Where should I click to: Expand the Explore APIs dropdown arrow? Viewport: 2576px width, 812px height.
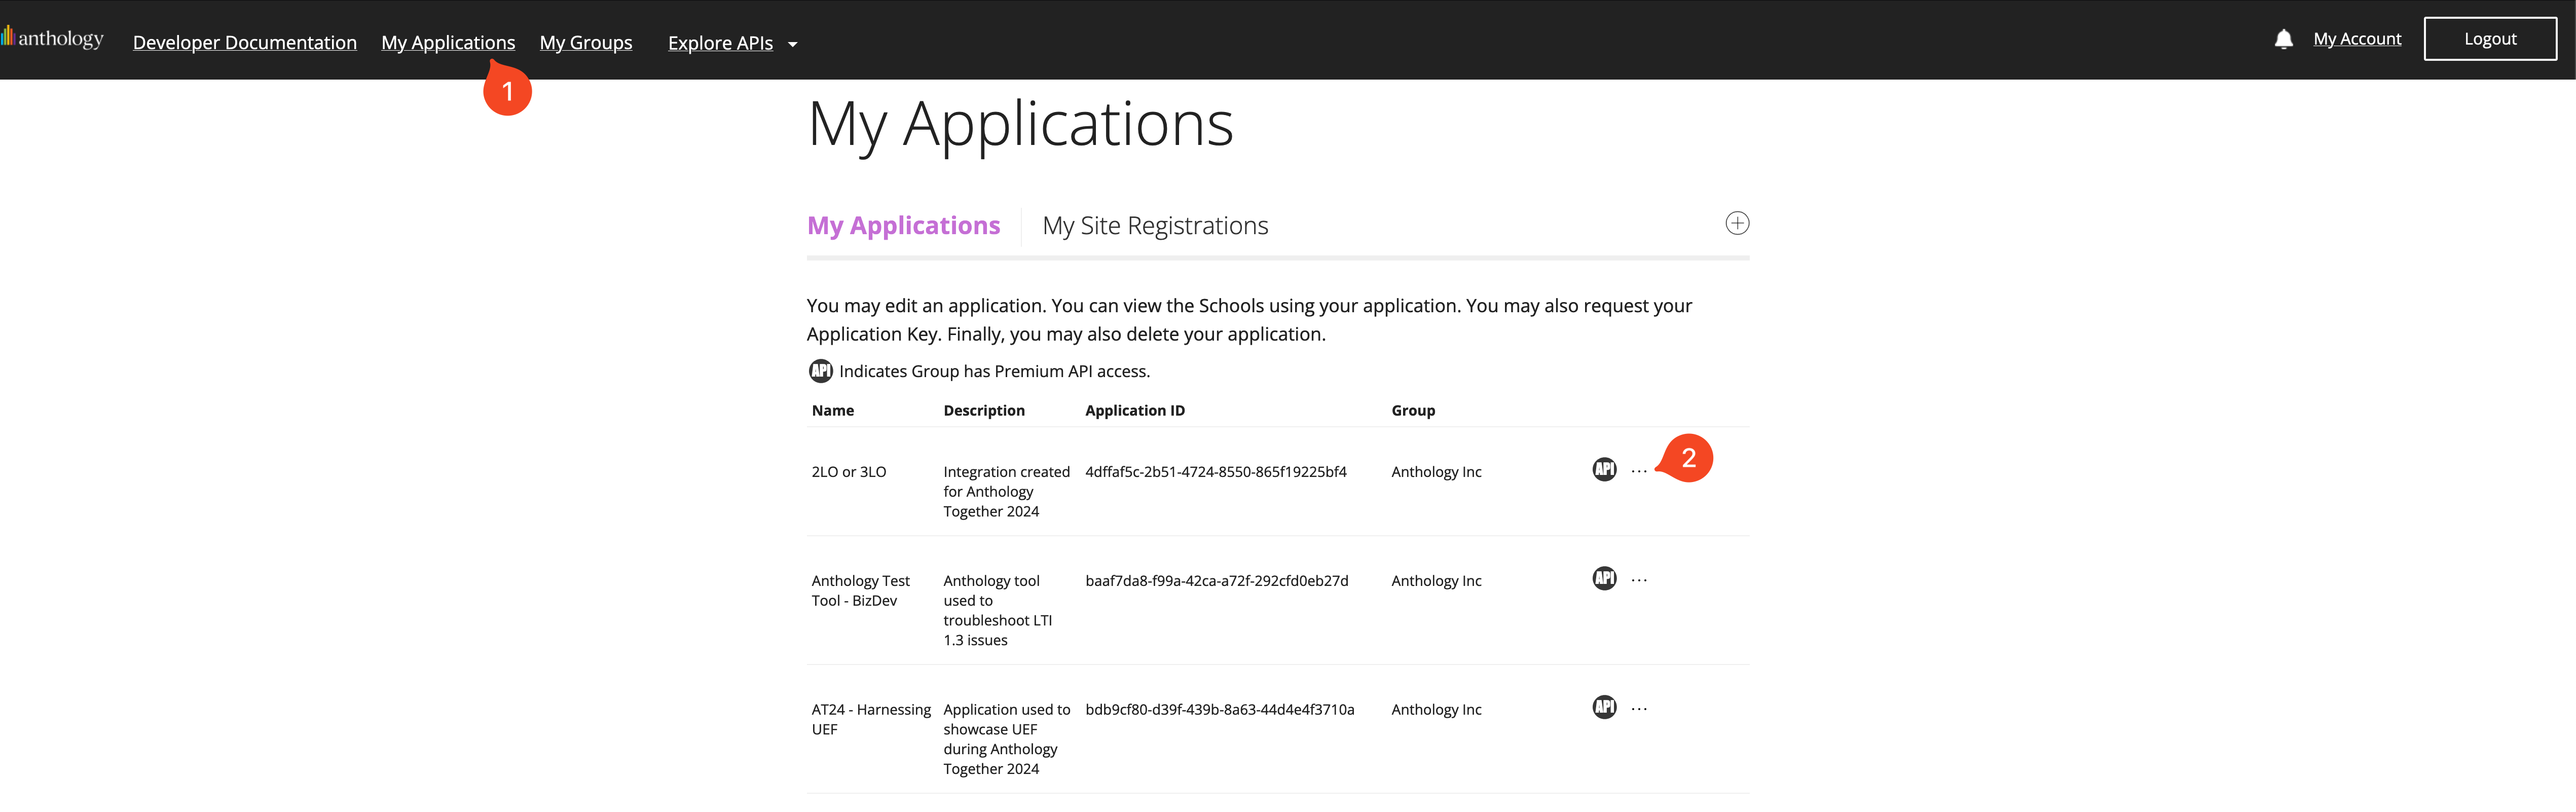(792, 44)
